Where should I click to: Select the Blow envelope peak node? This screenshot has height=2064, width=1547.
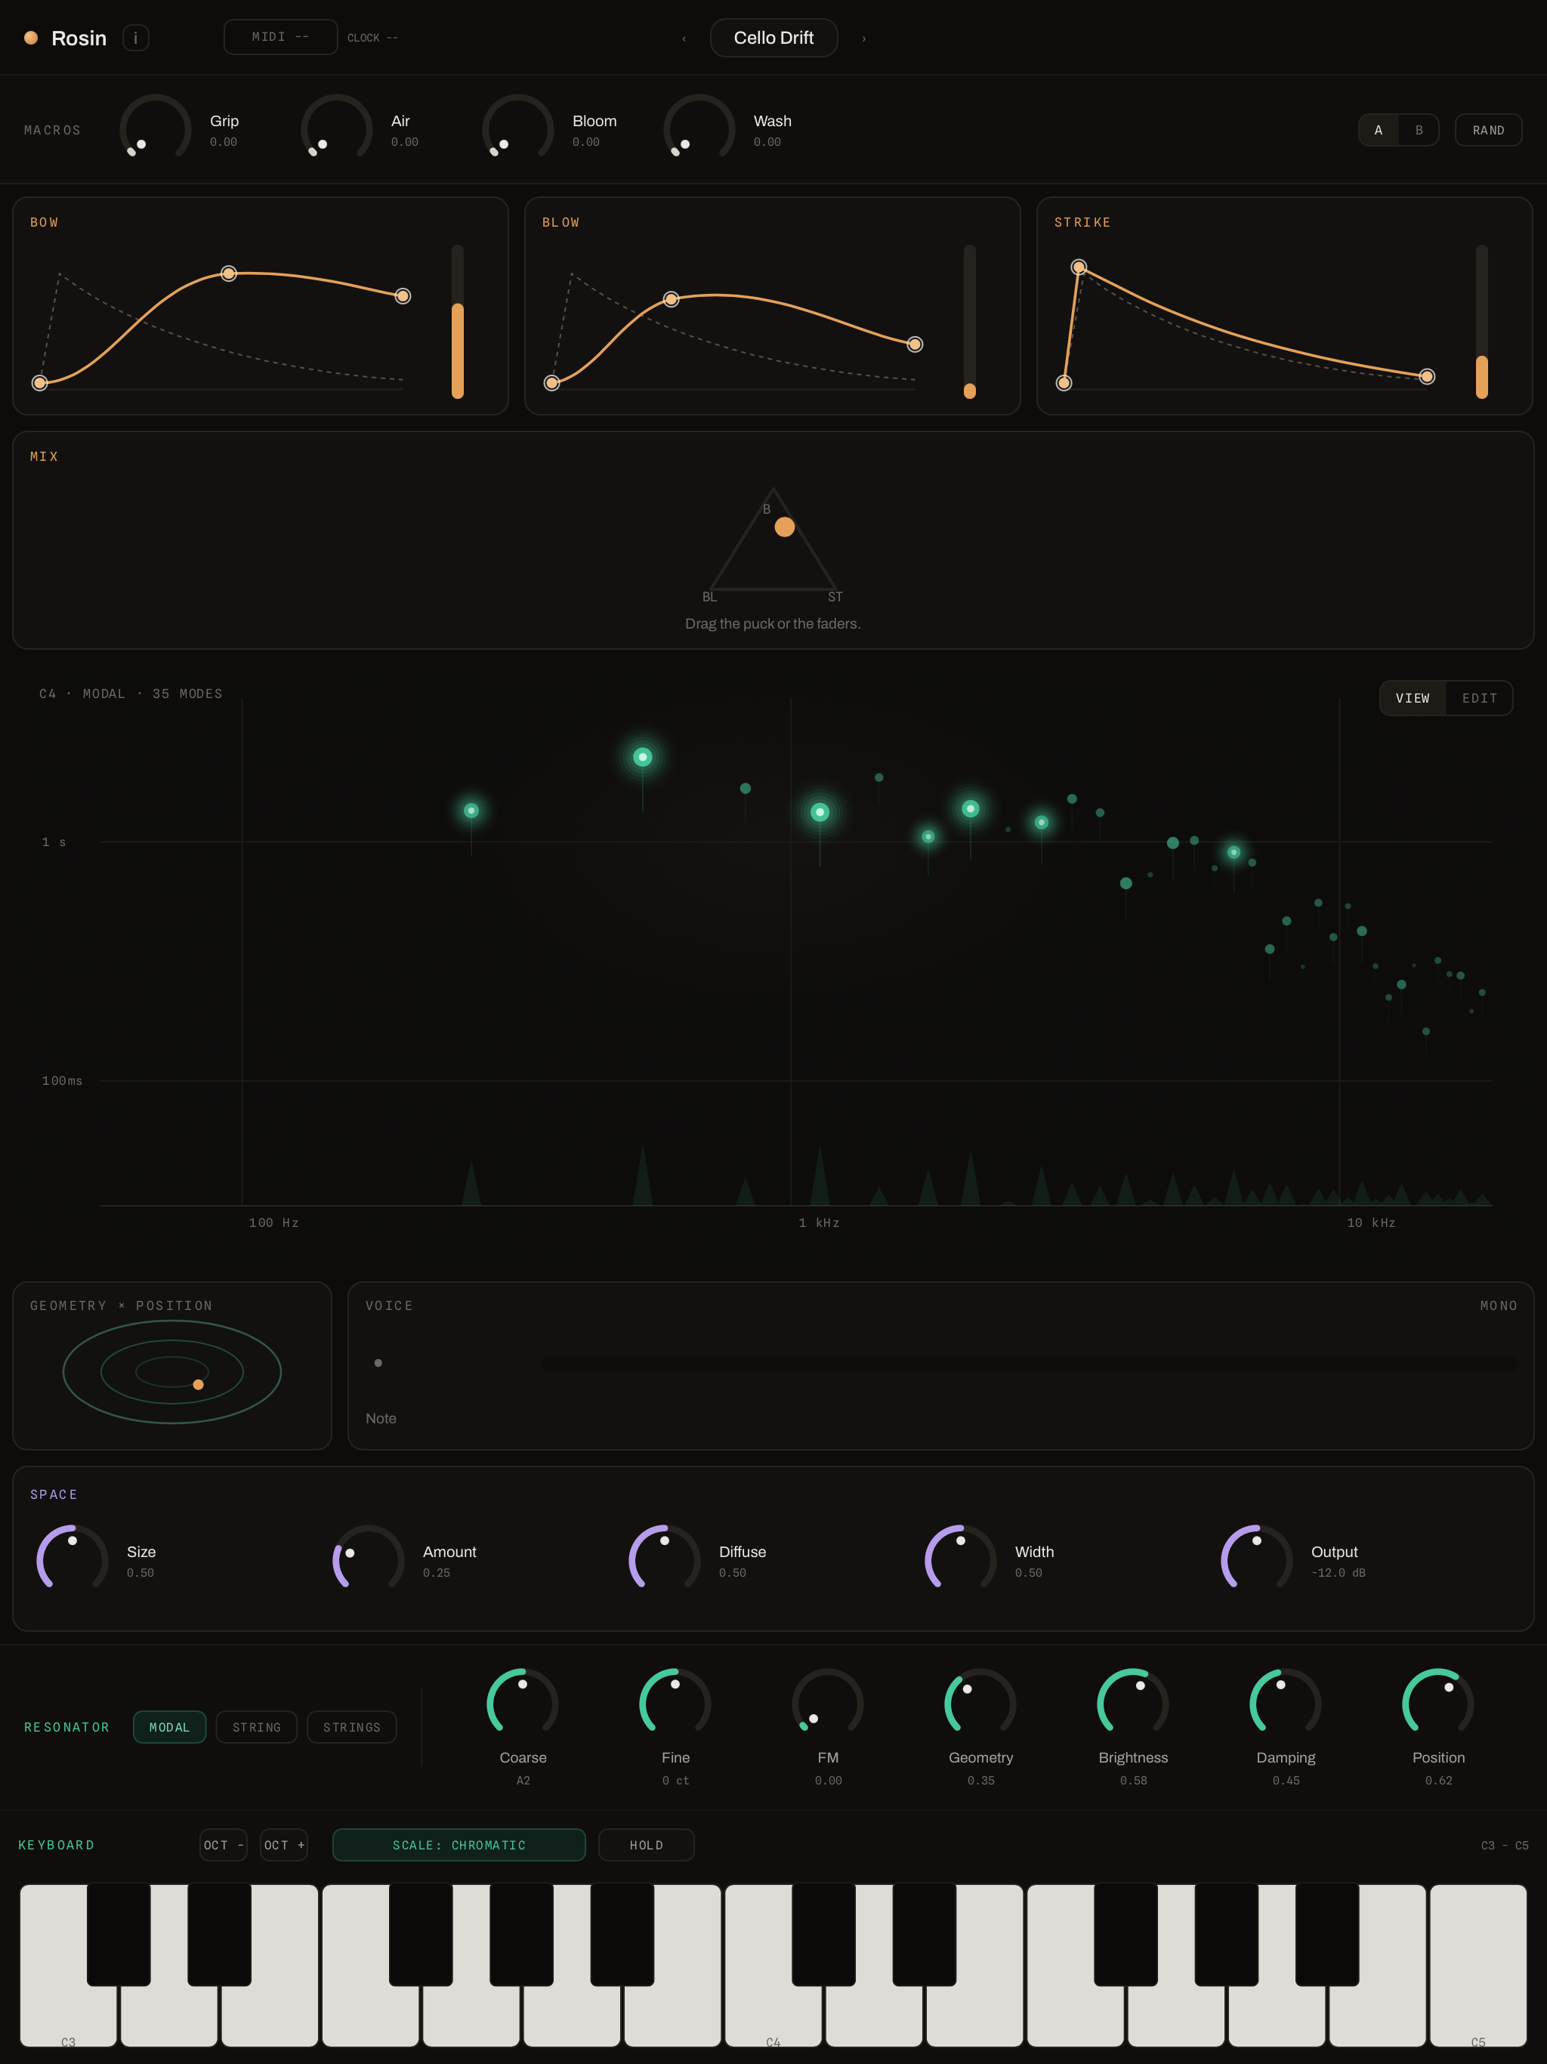point(671,299)
